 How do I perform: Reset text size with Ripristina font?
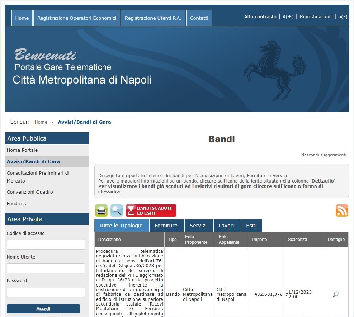(316, 17)
